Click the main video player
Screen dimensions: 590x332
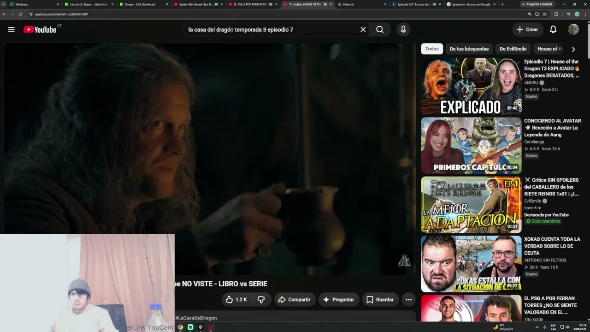click(210, 159)
